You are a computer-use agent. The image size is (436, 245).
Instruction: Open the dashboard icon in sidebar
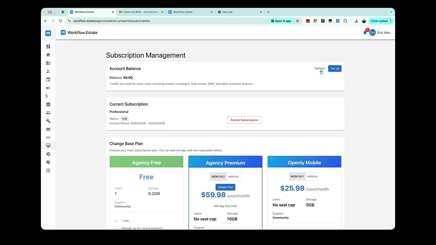pyautogui.click(x=48, y=47)
